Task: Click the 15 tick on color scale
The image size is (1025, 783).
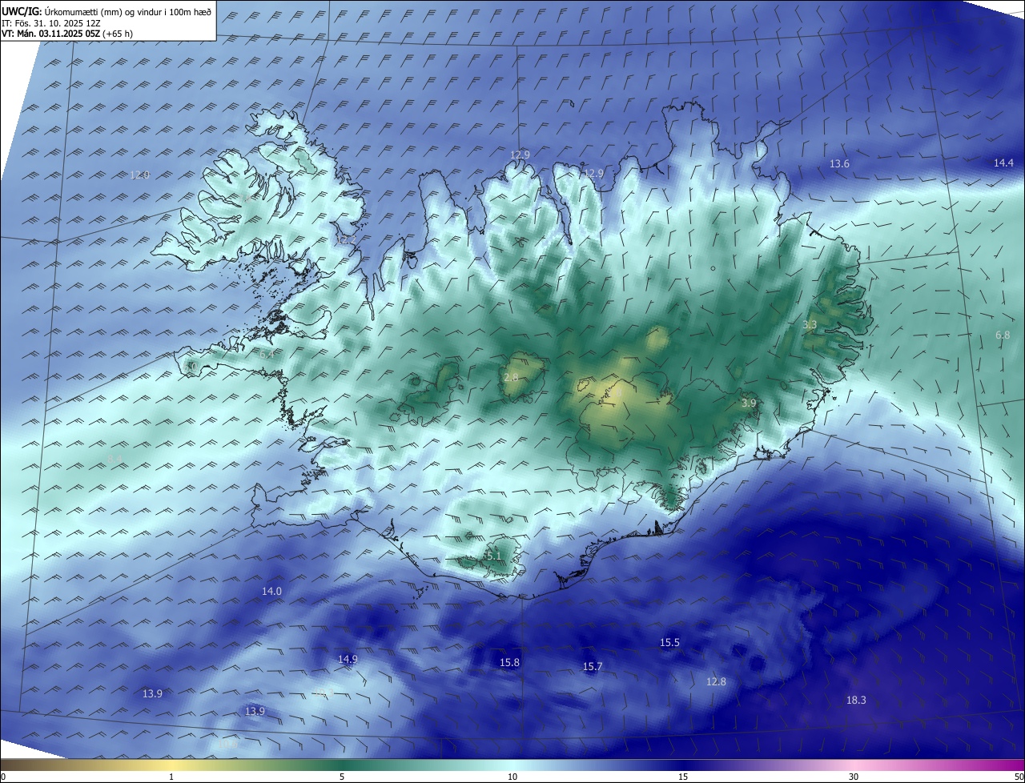Action: click(x=683, y=777)
